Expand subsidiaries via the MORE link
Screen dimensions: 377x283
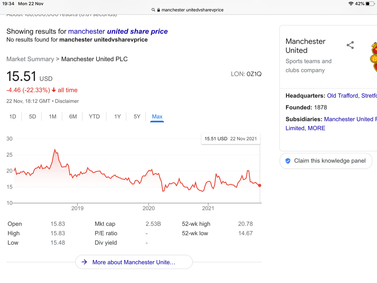coord(317,128)
